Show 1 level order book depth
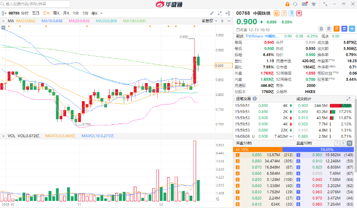The width and height of the screenshot is (357, 208). point(337,143)
